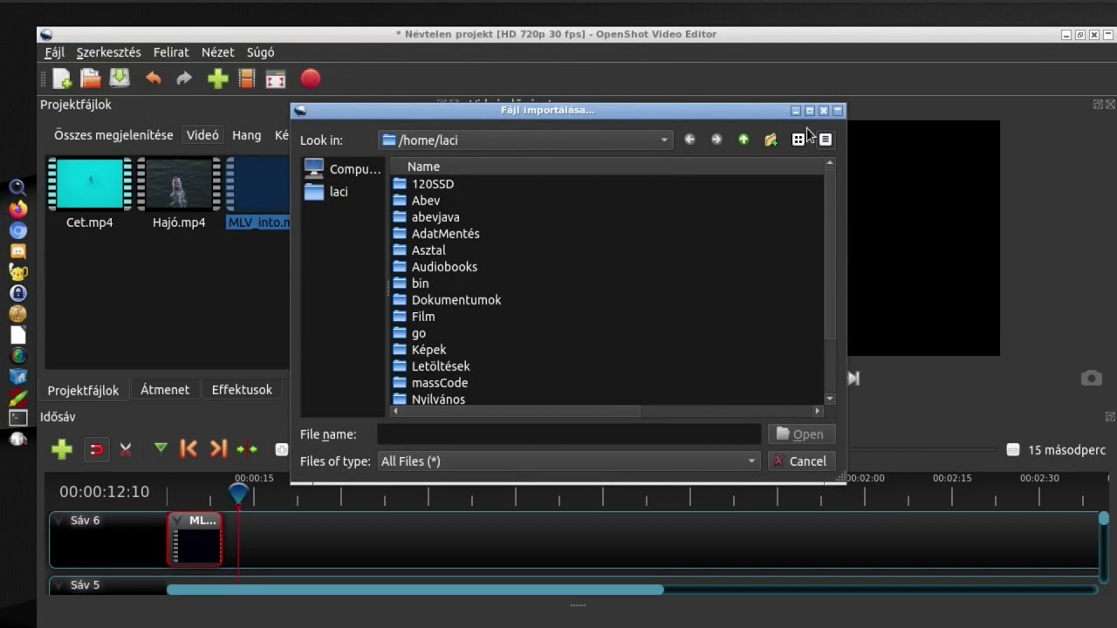Show all files with Összes megjelenítése filter

pyautogui.click(x=113, y=135)
